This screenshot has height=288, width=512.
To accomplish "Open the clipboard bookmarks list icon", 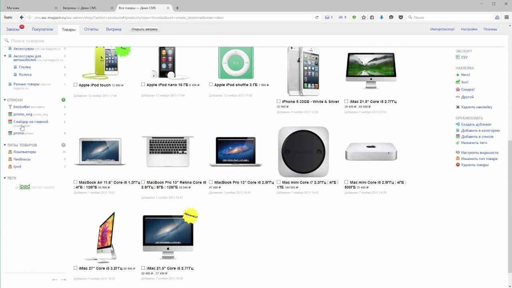I will [x=372, y=17].
